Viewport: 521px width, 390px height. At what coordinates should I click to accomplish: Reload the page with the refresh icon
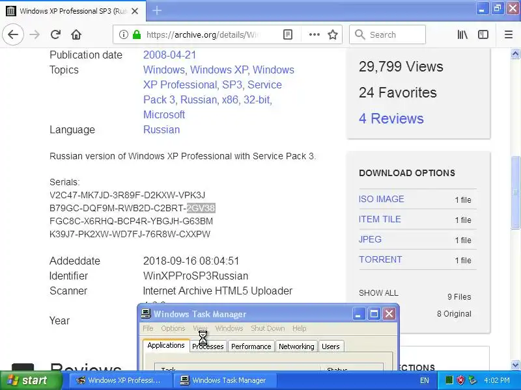pyautogui.click(x=55, y=34)
